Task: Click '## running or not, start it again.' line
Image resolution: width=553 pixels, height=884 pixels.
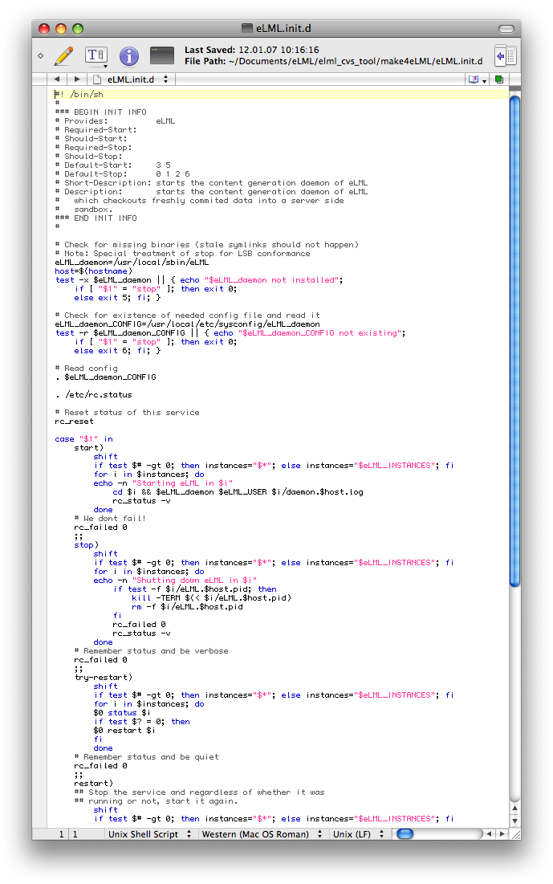Action: (x=156, y=801)
